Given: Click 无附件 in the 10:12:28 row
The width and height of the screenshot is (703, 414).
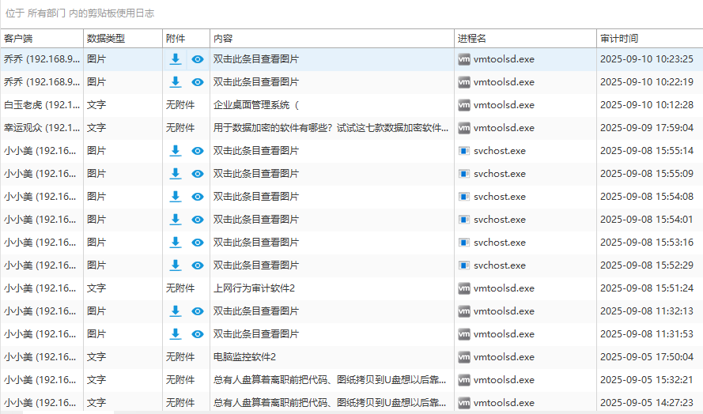Looking at the screenshot, I should pyautogui.click(x=180, y=105).
